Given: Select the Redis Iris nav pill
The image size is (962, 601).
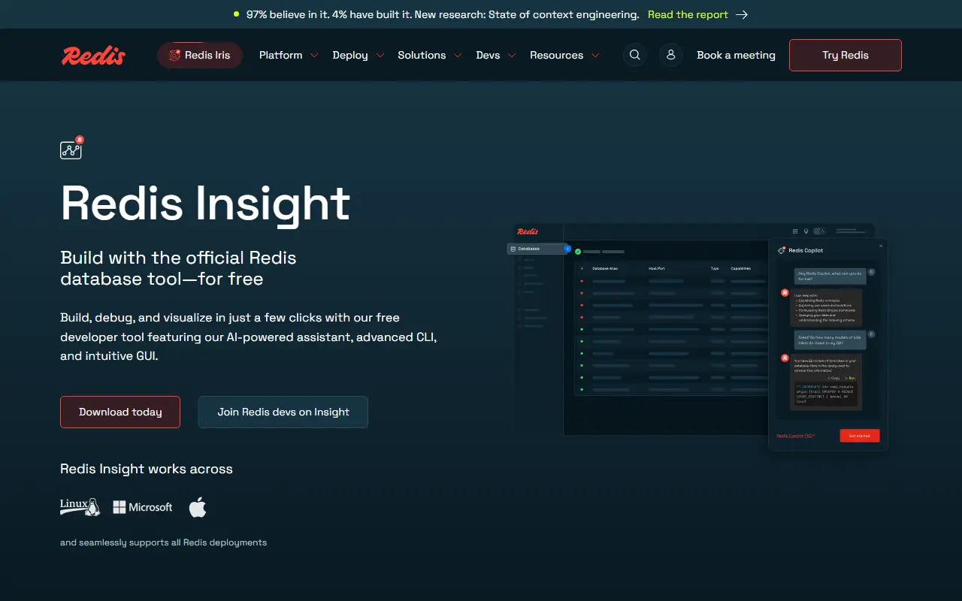Looking at the screenshot, I should click(x=200, y=56).
